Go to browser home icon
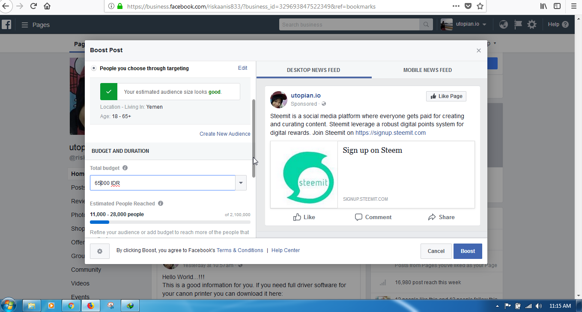The image size is (582, 312). tap(47, 6)
